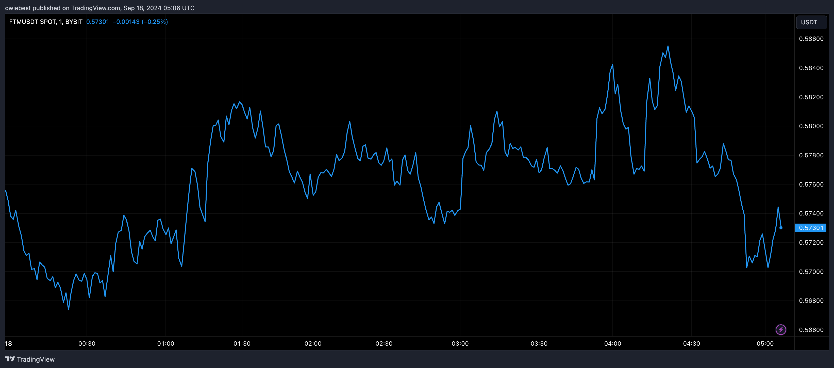Click the current price label 0.57301

point(811,228)
